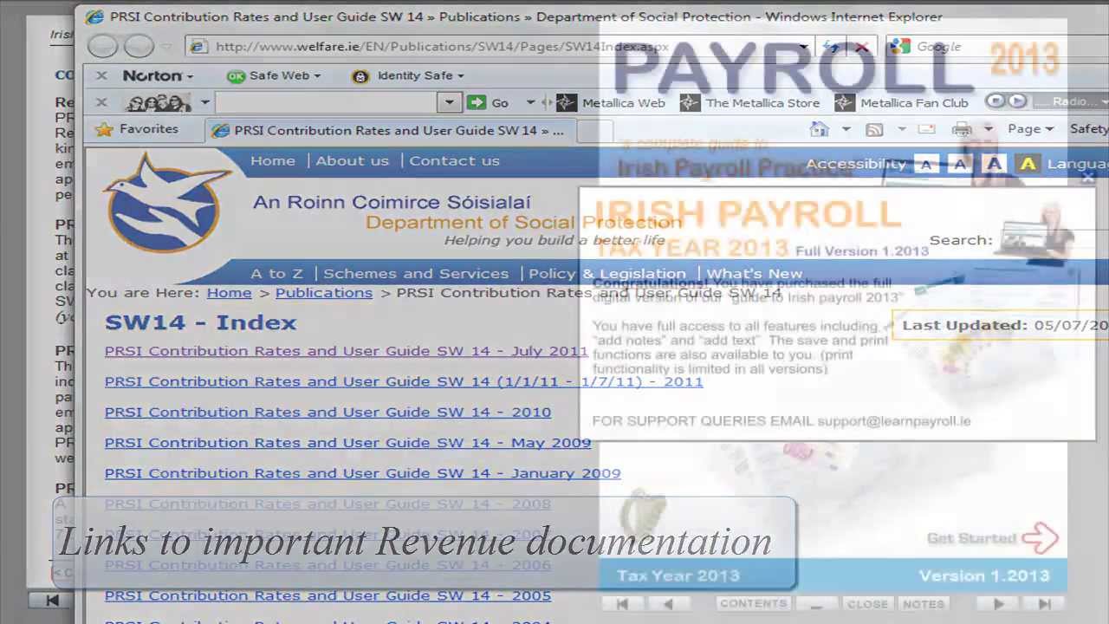1109x624 pixels.
Task: Click the browser Back arrow button
Action: [103, 46]
